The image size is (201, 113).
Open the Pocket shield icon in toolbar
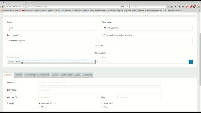click(x=183, y=7)
